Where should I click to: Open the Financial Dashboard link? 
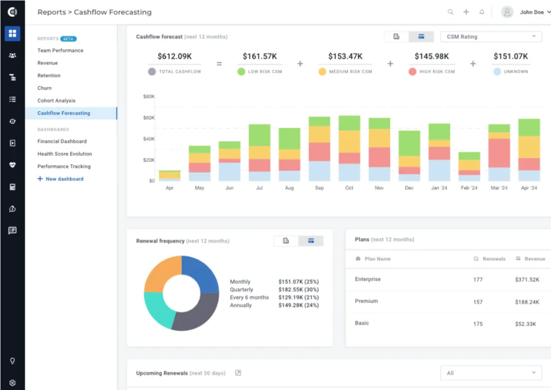(62, 141)
